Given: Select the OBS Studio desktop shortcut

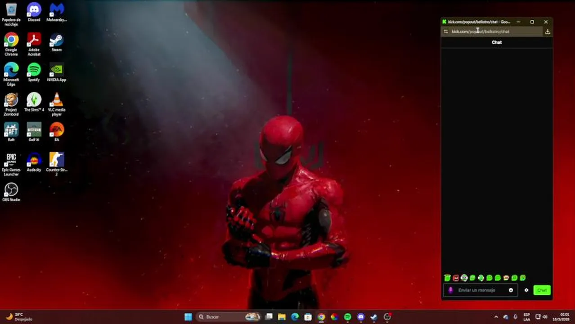Looking at the screenshot, I should (11, 192).
